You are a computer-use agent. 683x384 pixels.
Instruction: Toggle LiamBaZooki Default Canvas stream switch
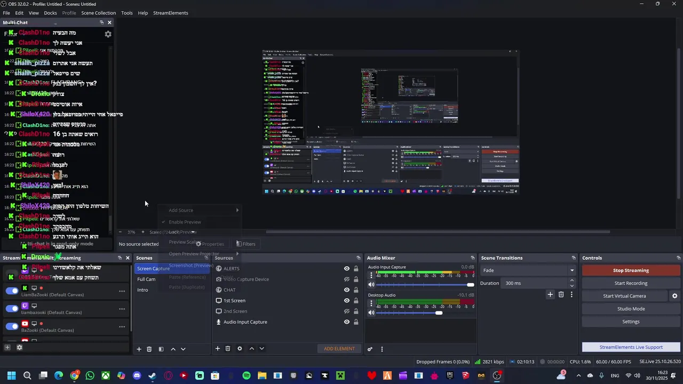[12, 291]
